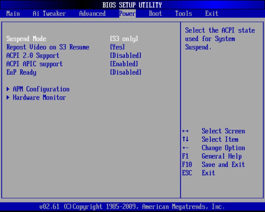
Task: Click the BIOS SETUP UTILITY title
Action: (132, 5)
